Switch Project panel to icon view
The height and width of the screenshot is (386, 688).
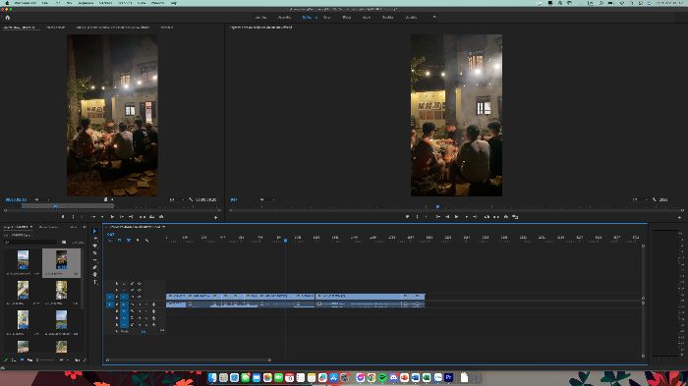[x=22, y=360]
